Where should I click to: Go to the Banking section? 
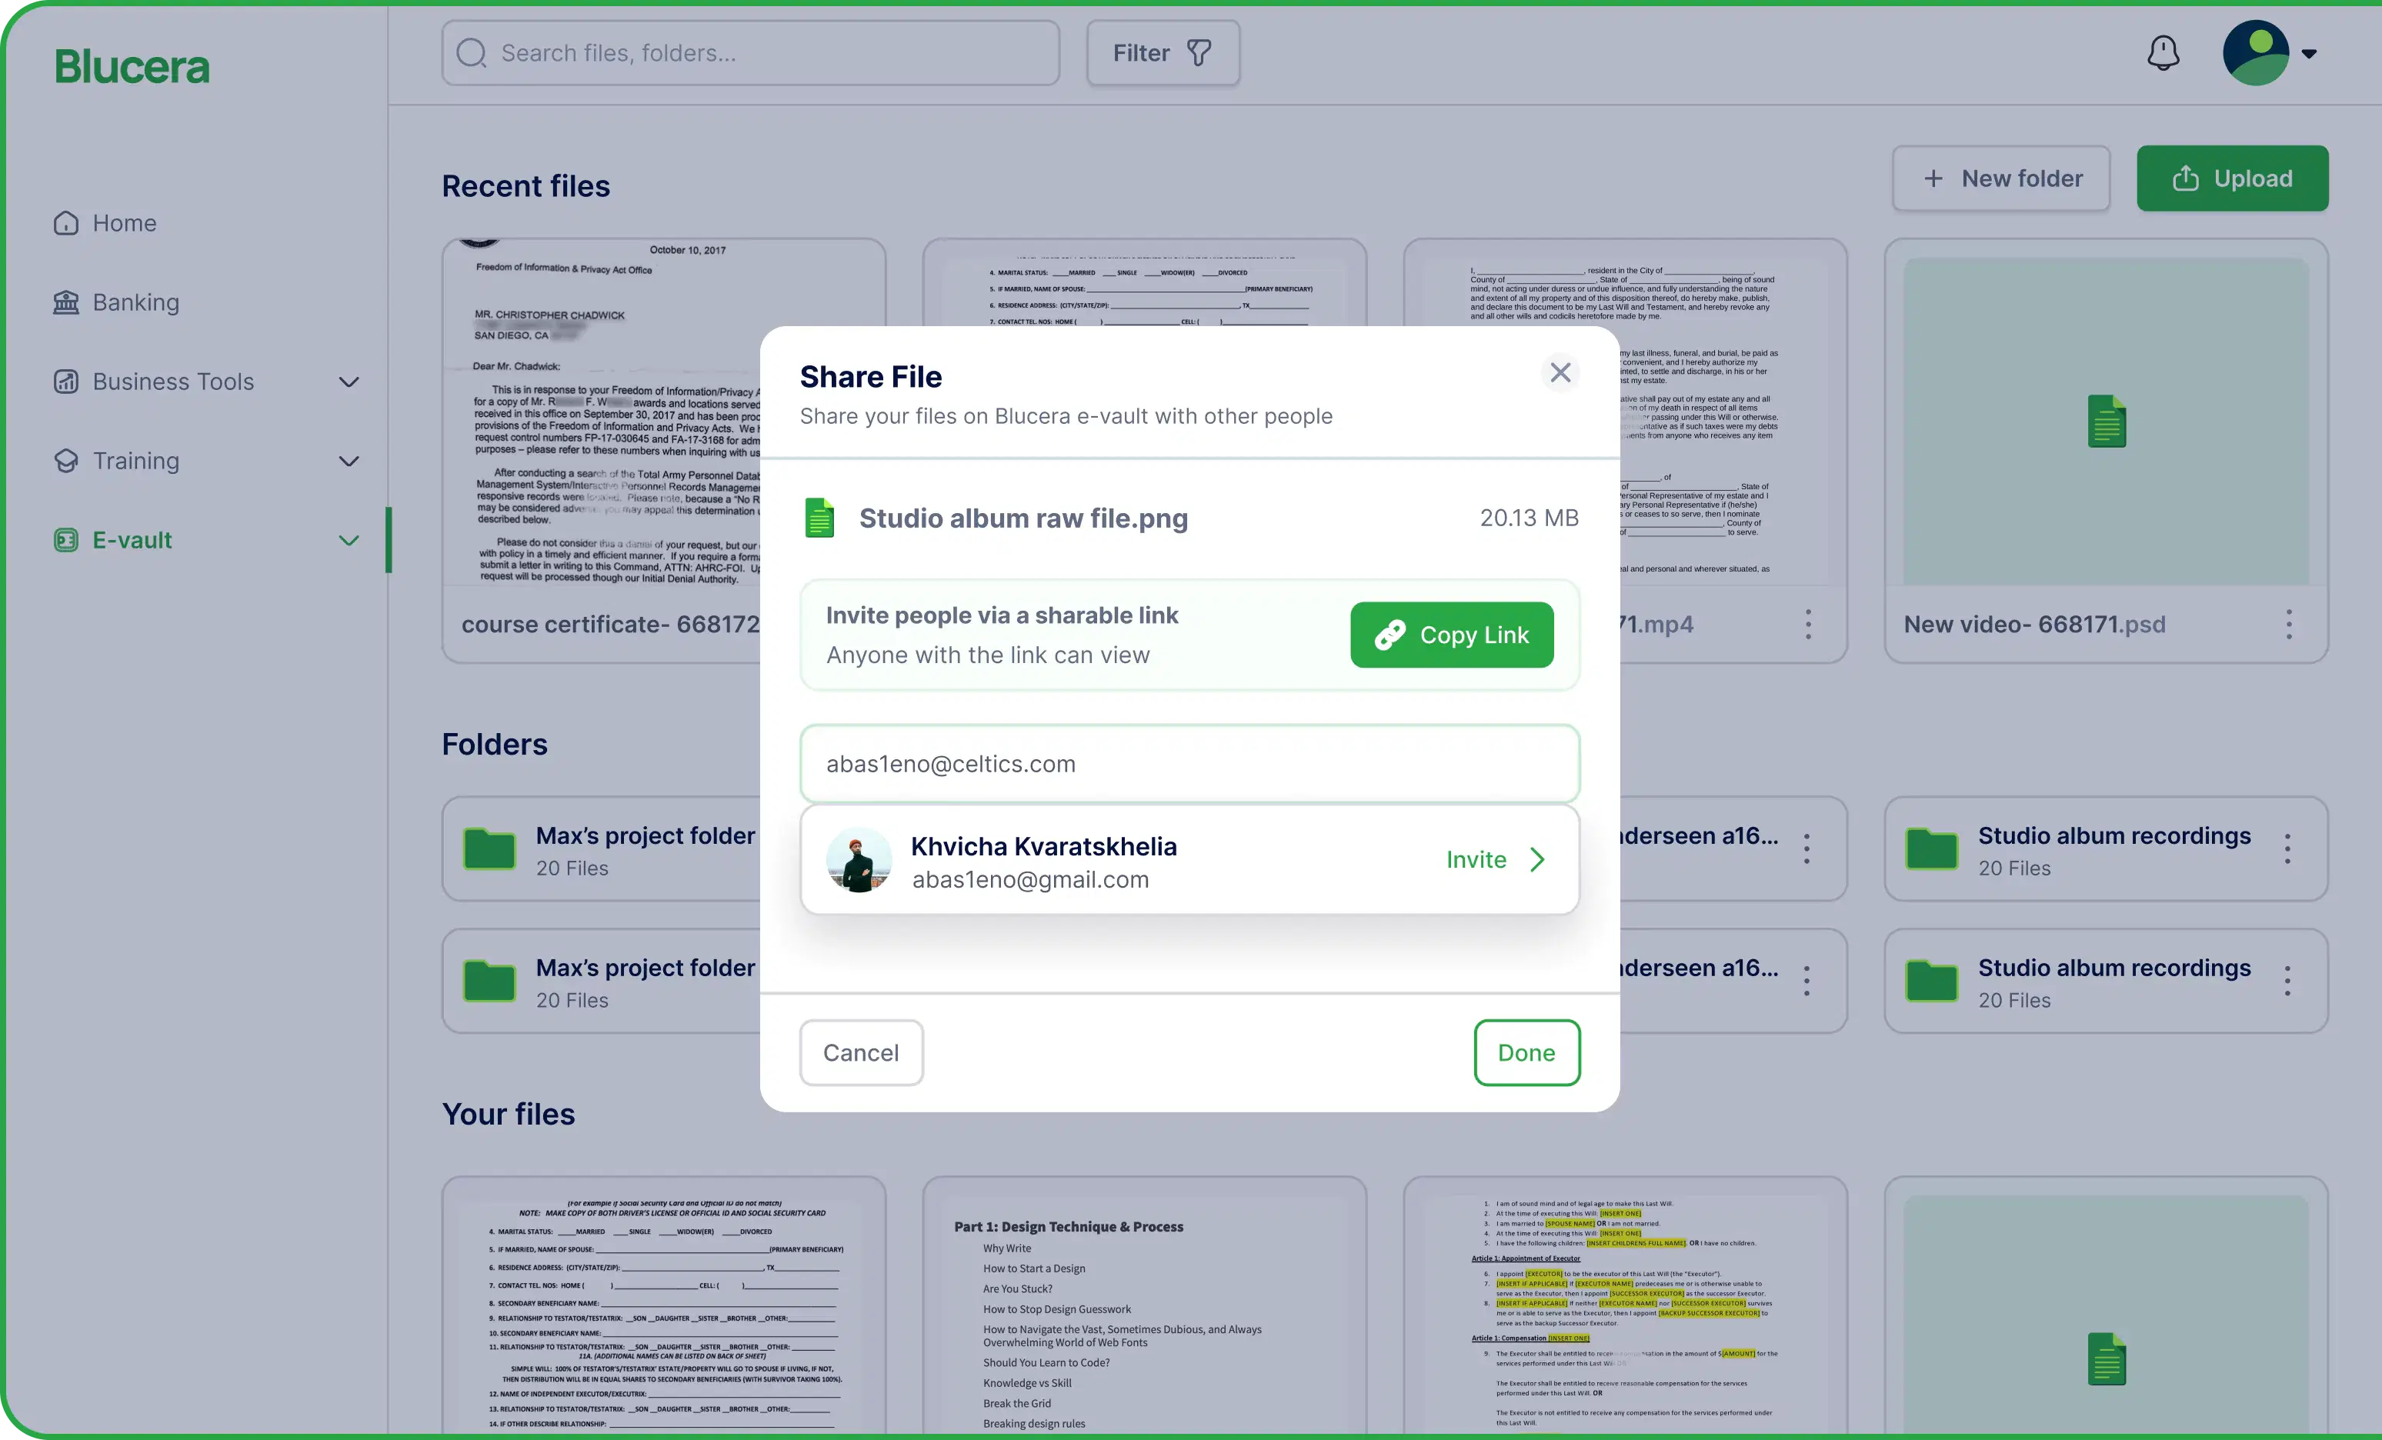[135, 302]
